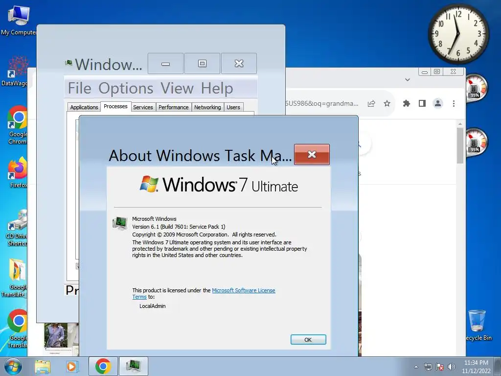The image size is (501, 376).
Task: Switch to the Users tab
Action: [233, 107]
